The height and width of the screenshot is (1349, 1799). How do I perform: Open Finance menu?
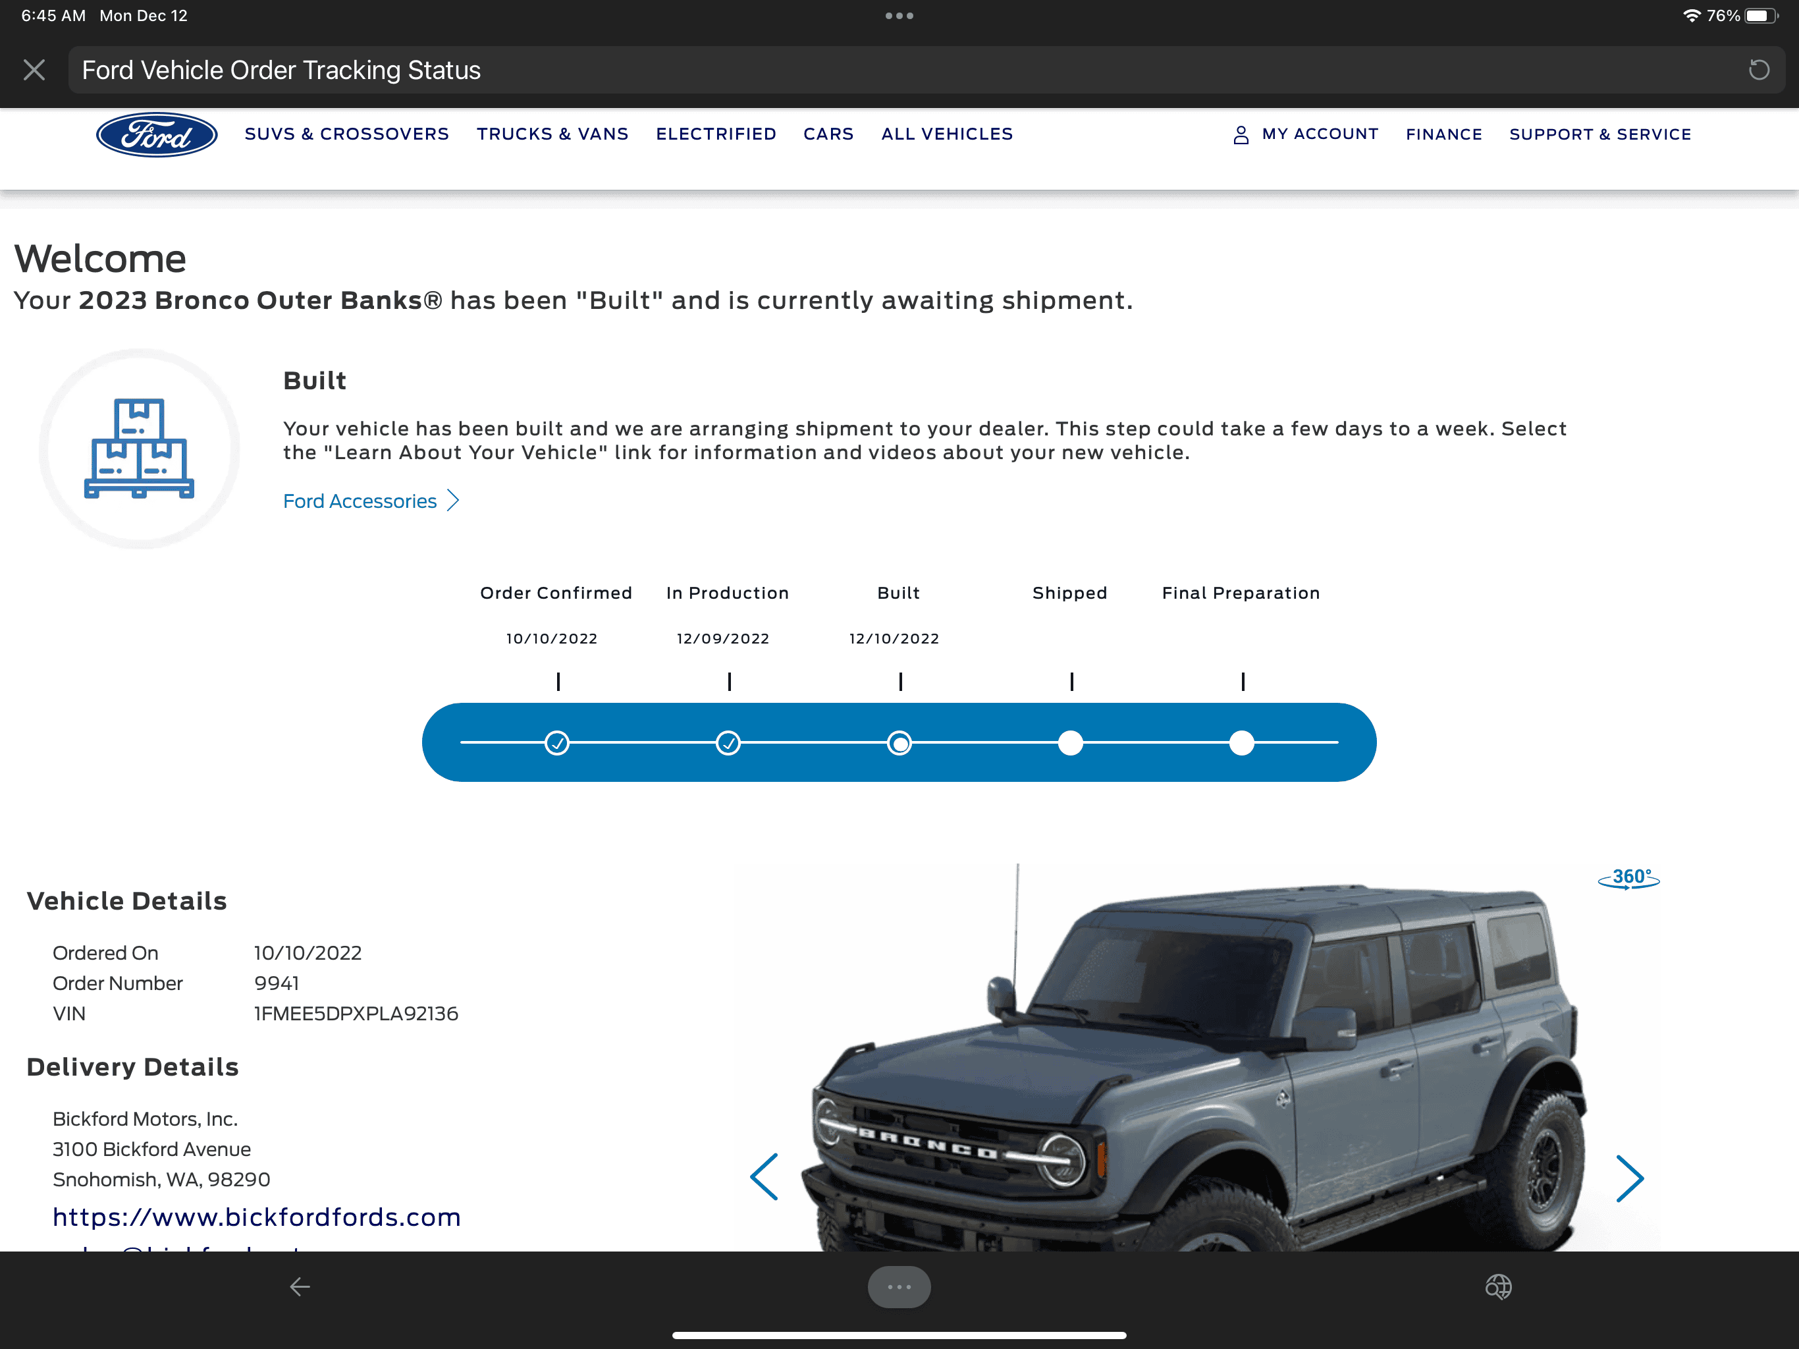coord(1443,134)
